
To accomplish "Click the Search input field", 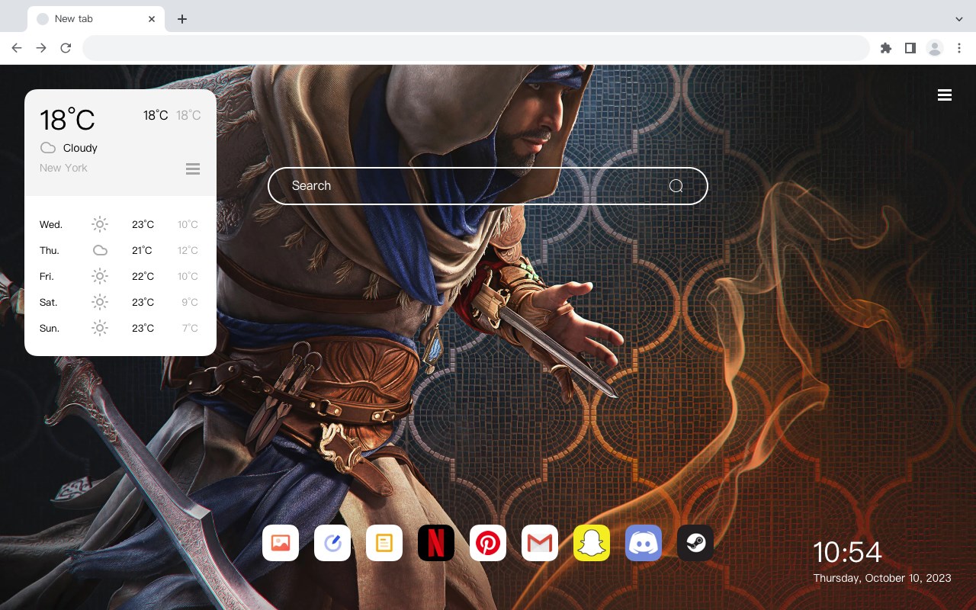I will [x=488, y=186].
